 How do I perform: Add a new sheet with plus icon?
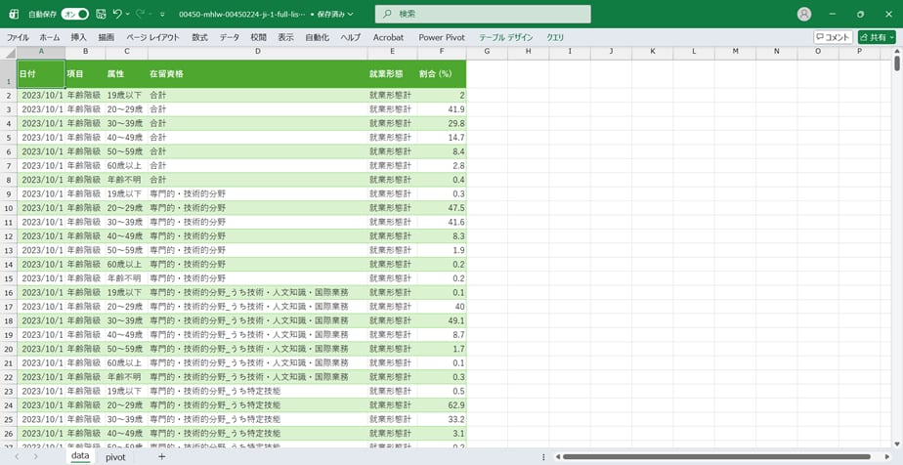tap(161, 456)
